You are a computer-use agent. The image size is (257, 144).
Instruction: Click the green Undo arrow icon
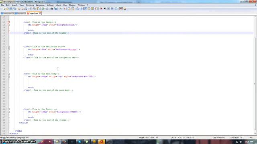coord(43,9)
